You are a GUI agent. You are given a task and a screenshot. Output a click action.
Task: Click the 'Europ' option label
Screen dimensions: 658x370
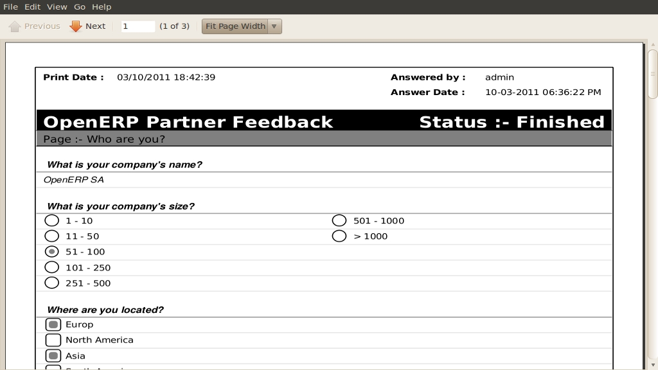click(79, 324)
